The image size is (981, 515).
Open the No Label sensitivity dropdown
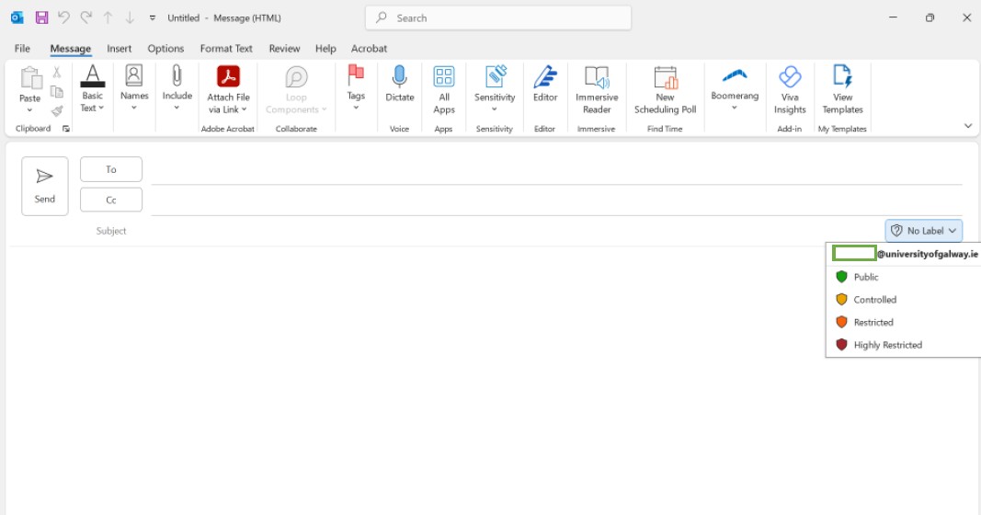[924, 231]
